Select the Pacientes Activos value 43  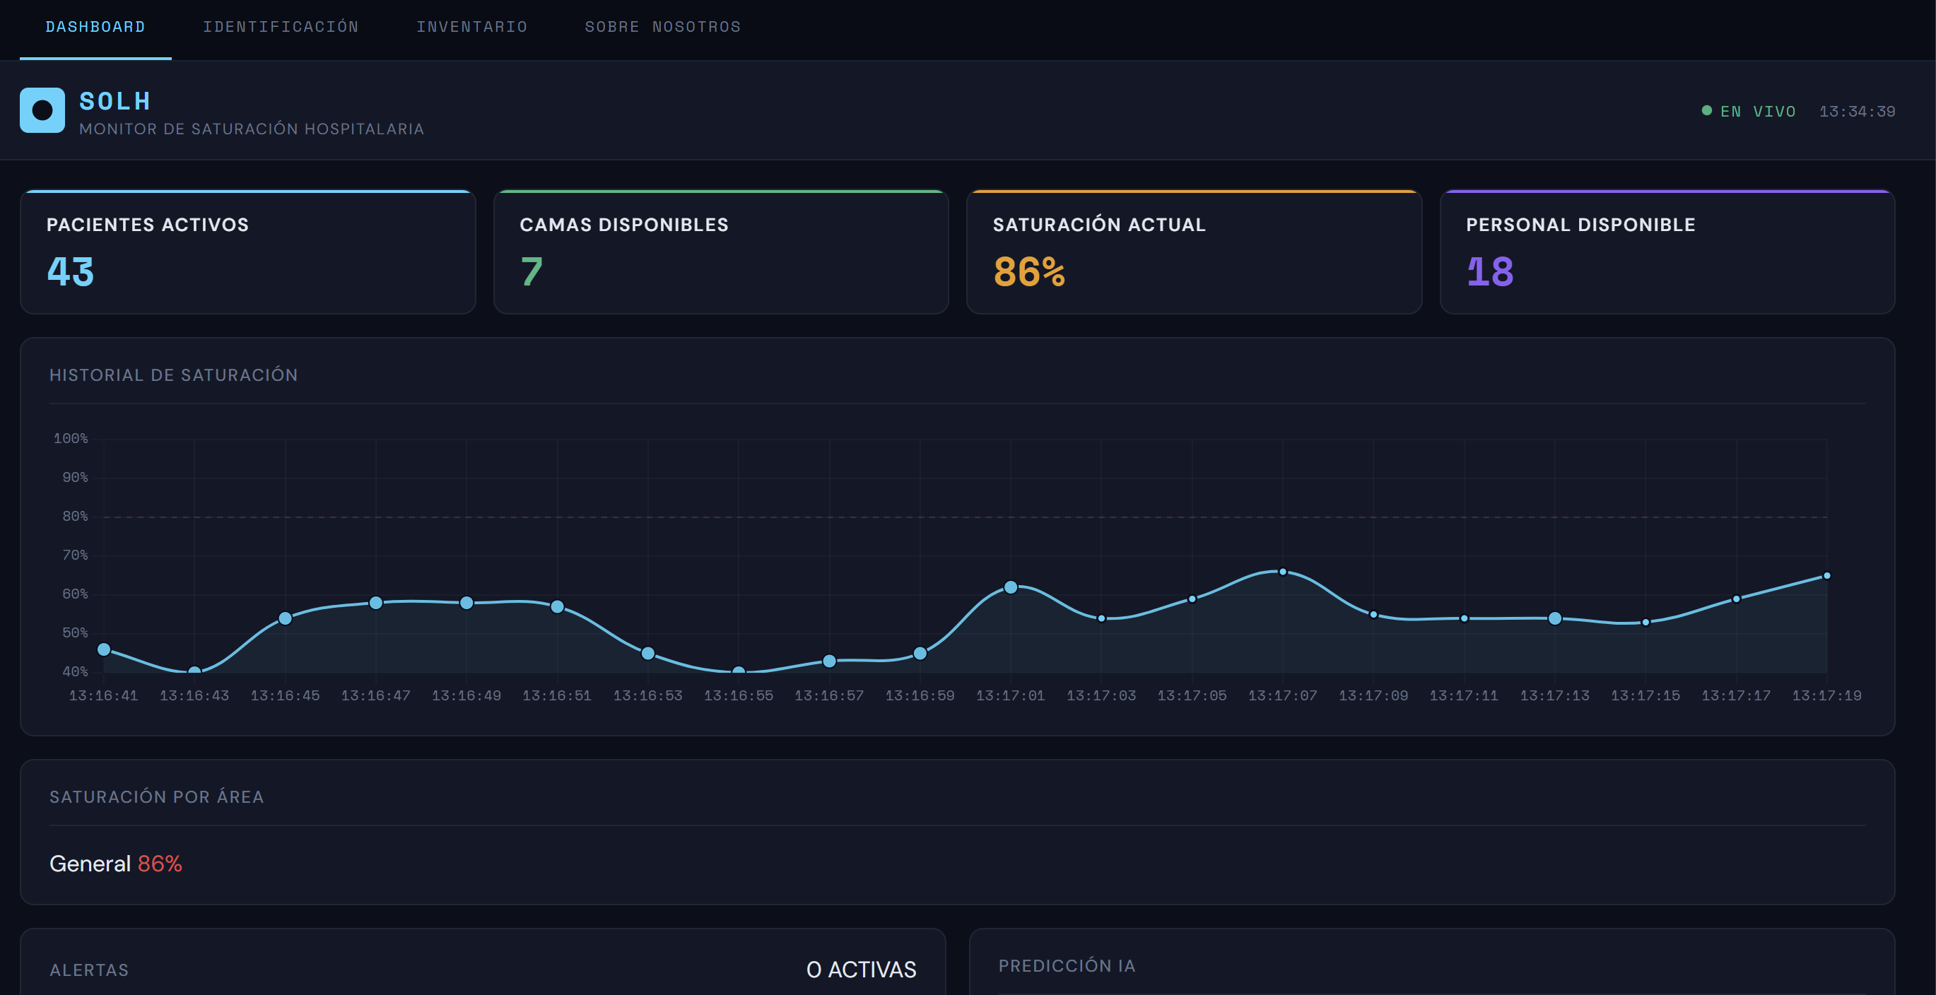click(71, 271)
